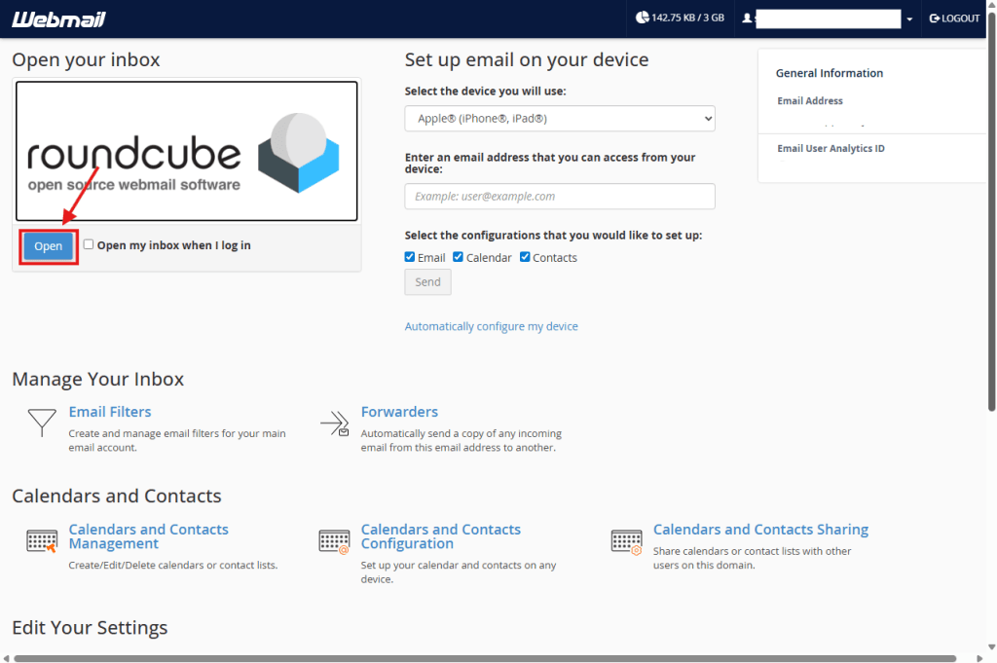The height and width of the screenshot is (663, 997).
Task: Click LOGOUT in the top bar
Action: (x=954, y=18)
